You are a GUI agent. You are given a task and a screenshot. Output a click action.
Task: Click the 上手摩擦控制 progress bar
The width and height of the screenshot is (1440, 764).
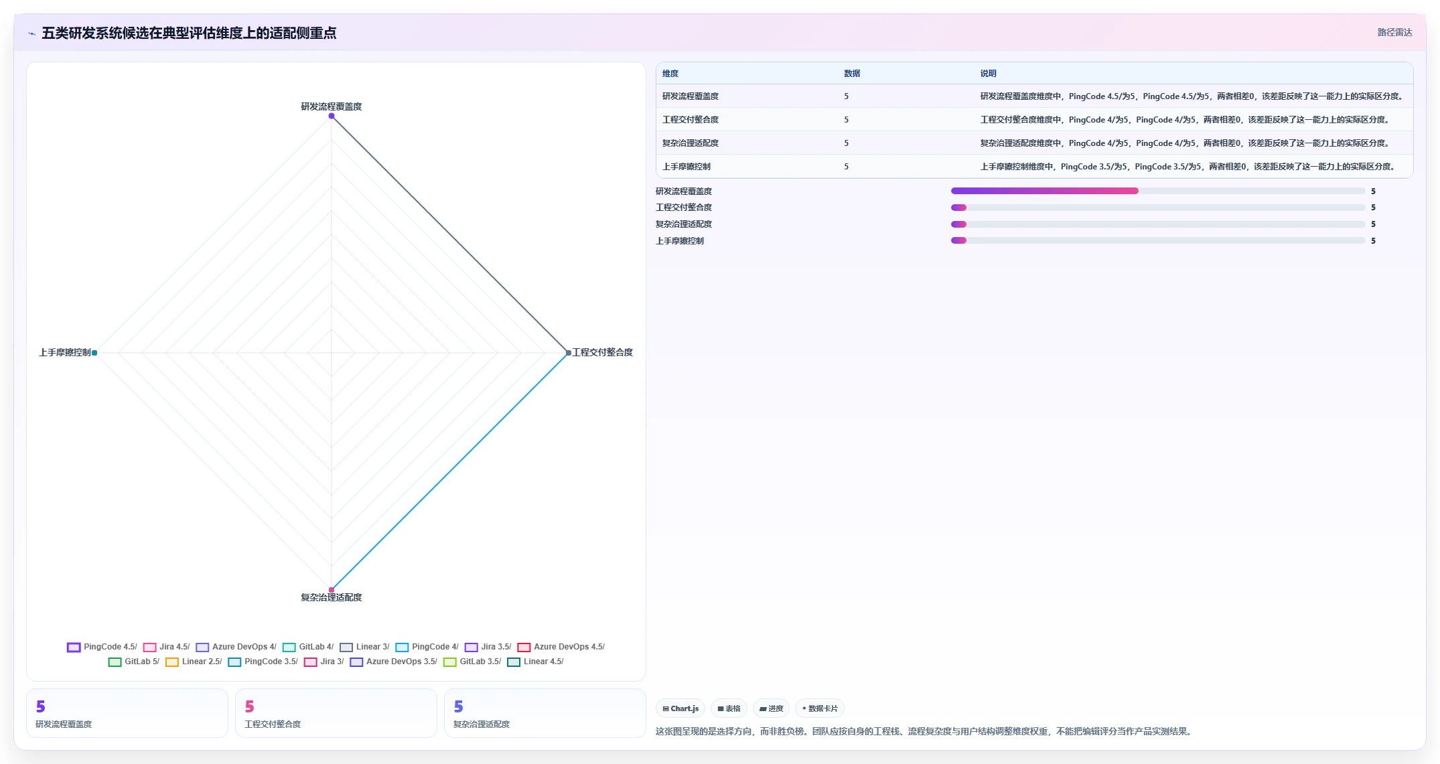(1157, 240)
